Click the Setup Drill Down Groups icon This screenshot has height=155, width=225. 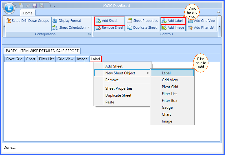click(8, 21)
